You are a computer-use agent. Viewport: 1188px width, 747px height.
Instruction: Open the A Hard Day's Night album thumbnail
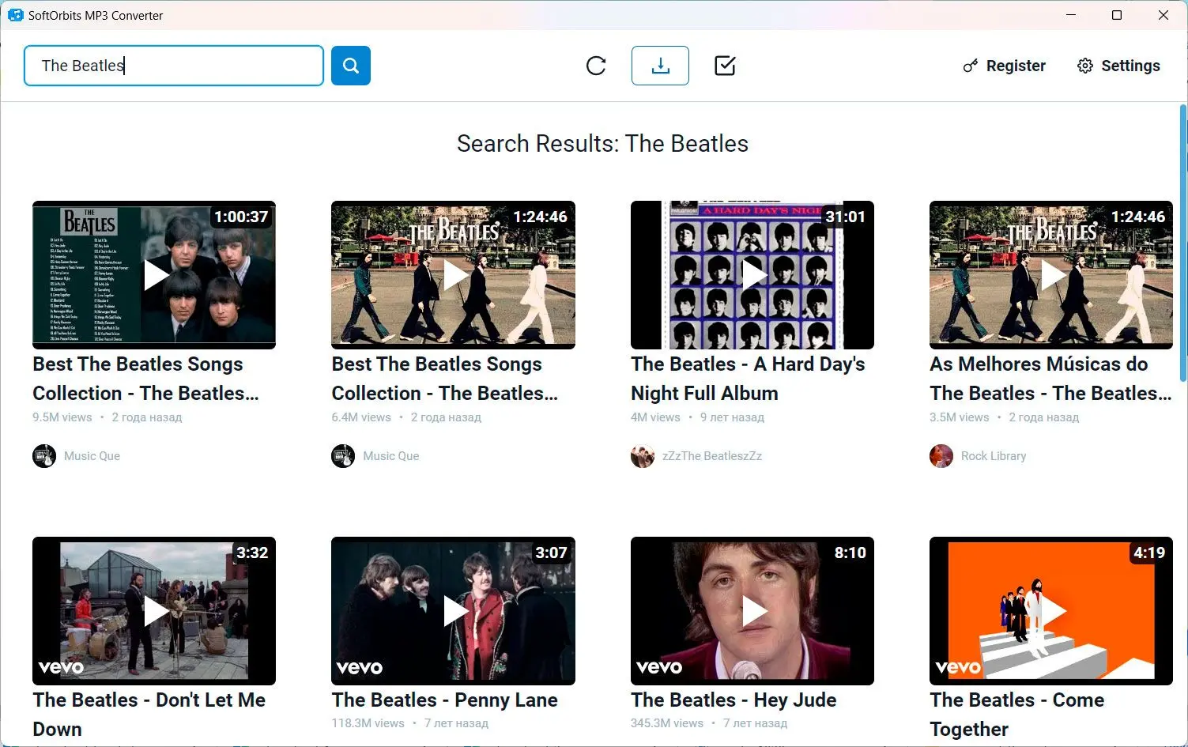(x=752, y=275)
